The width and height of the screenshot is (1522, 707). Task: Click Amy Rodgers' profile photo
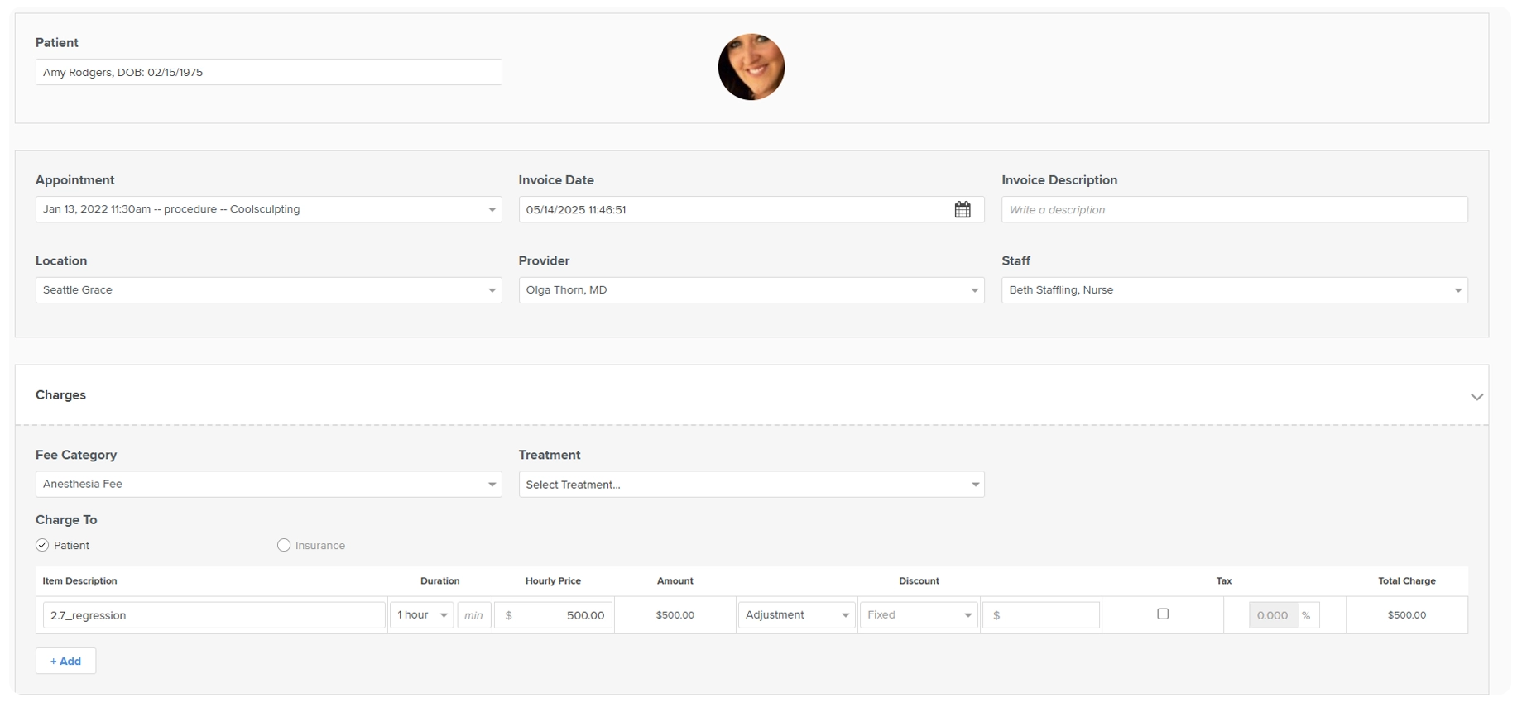click(751, 67)
